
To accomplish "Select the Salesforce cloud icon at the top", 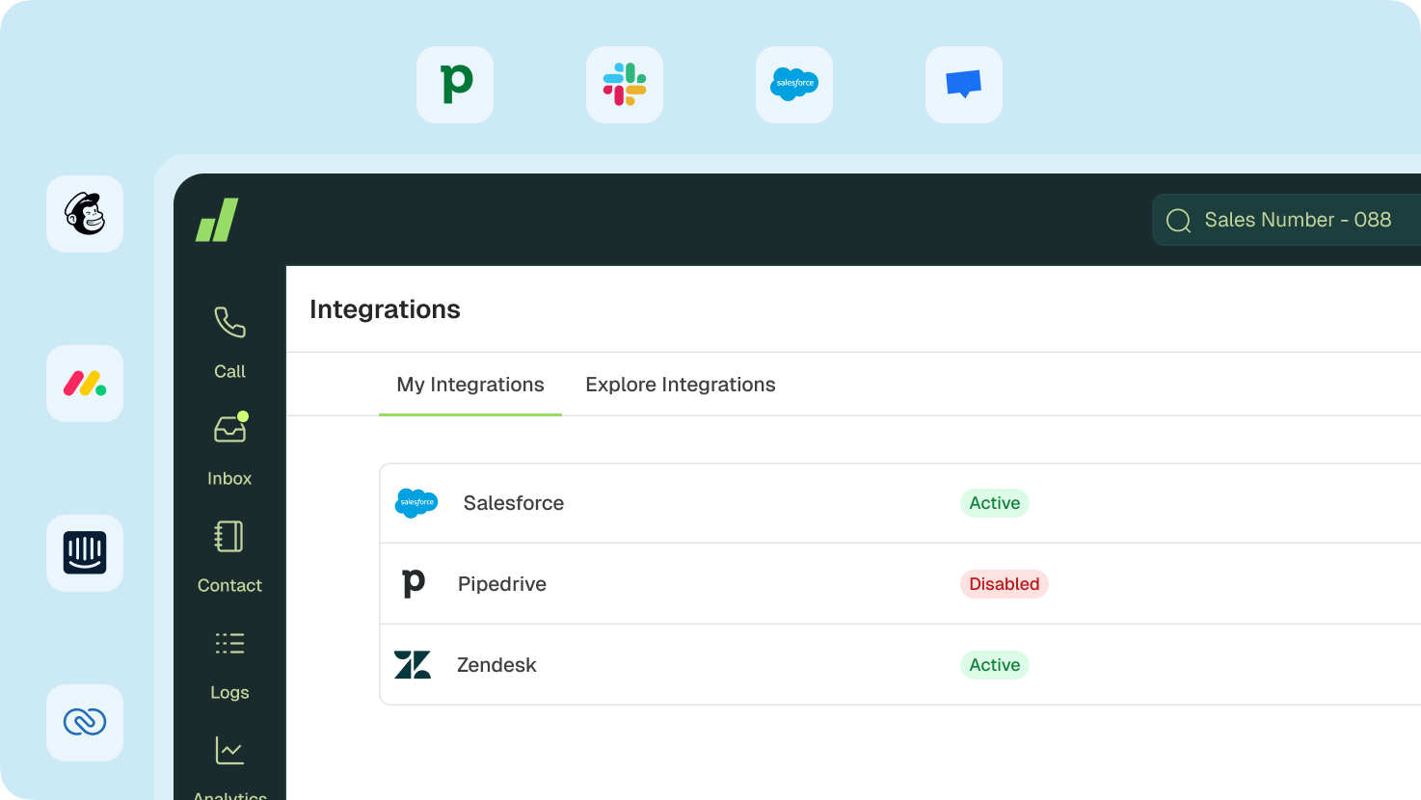I will [x=793, y=85].
